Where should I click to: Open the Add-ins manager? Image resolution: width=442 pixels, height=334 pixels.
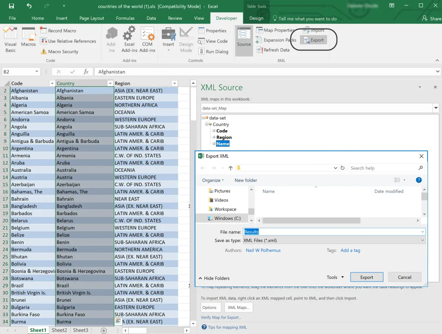(x=112, y=40)
